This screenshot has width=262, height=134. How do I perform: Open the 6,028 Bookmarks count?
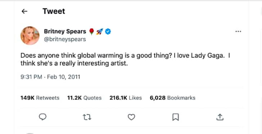(172, 98)
